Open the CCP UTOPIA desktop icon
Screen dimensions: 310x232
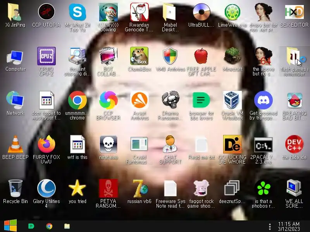(x=46, y=12)
